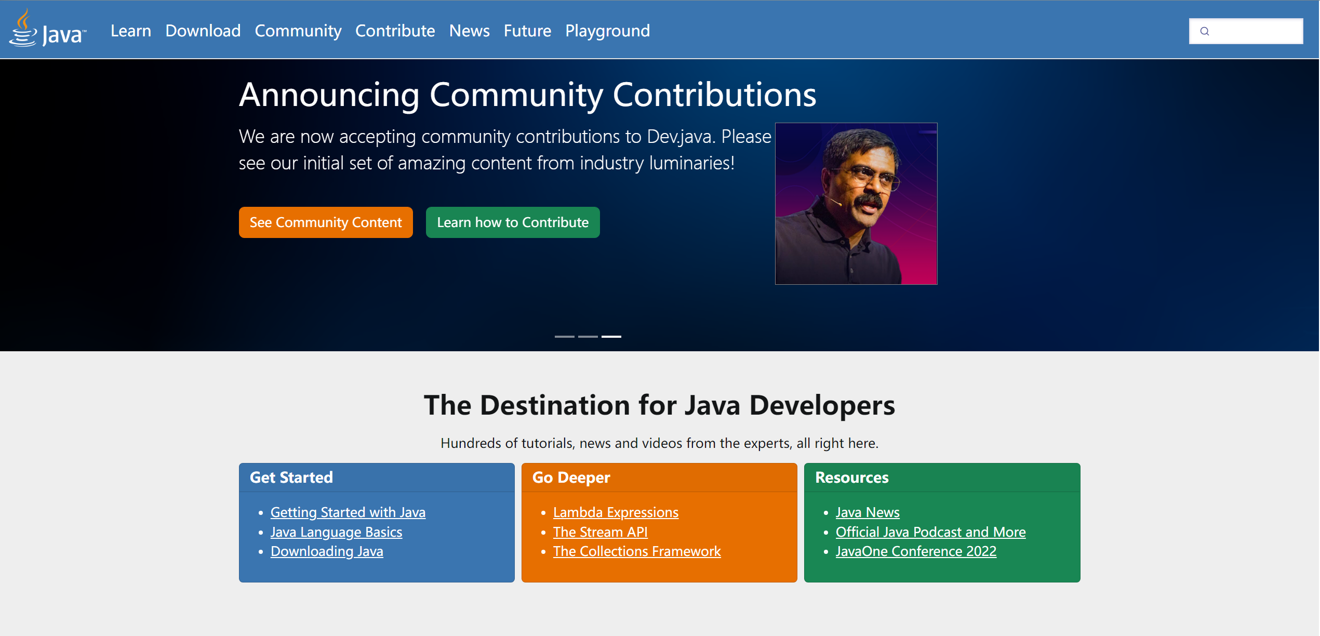The width and height of the screenshot is (1320, 636).
Task: Open Downloading Java link
Action: [x=327, y=551]
